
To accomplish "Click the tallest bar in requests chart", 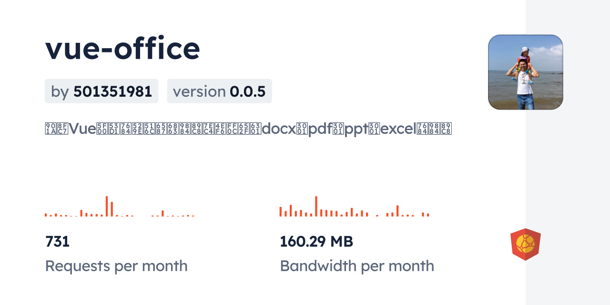I will tap(107, 206).
